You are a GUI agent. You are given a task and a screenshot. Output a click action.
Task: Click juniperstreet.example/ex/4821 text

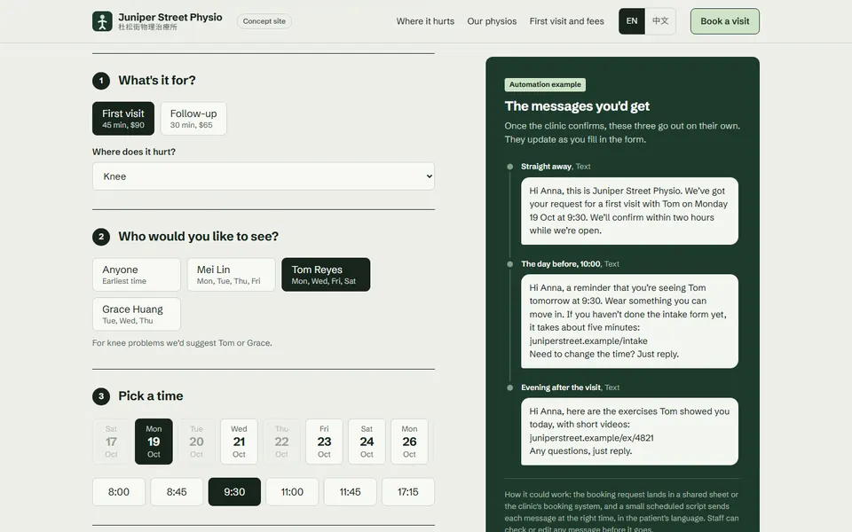coord(592,437)
